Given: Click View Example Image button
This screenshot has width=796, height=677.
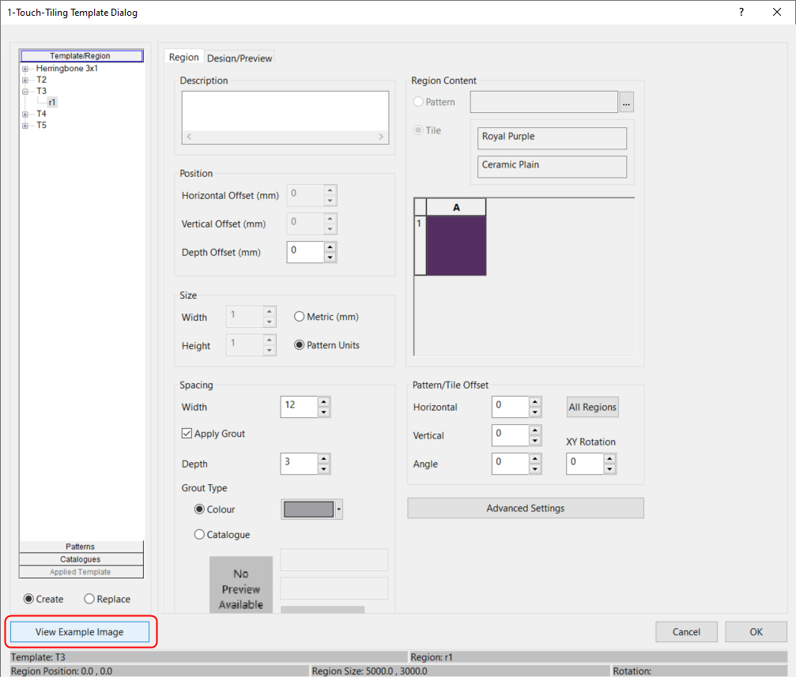Looking at the screenshot, I should [x=80, y=632].
